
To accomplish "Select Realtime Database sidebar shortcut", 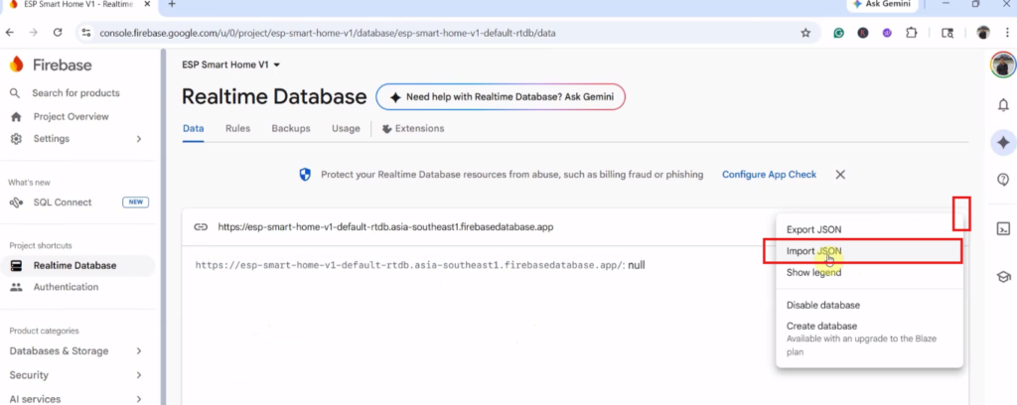I will coord(76,266).
